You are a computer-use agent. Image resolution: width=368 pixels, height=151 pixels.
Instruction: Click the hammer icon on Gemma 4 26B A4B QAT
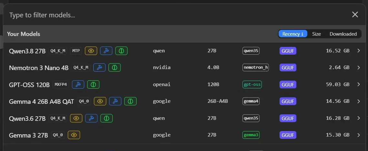point(115,101)
